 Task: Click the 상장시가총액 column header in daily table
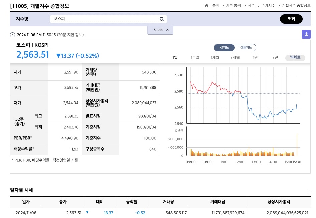coord(279,202)
